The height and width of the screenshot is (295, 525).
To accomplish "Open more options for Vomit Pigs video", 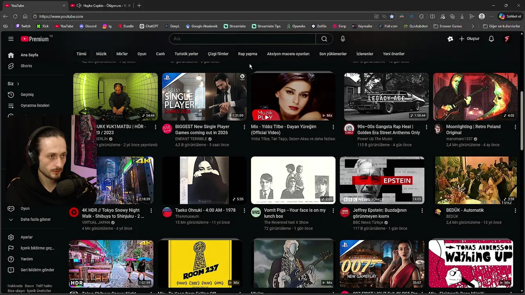I will 333,211.
